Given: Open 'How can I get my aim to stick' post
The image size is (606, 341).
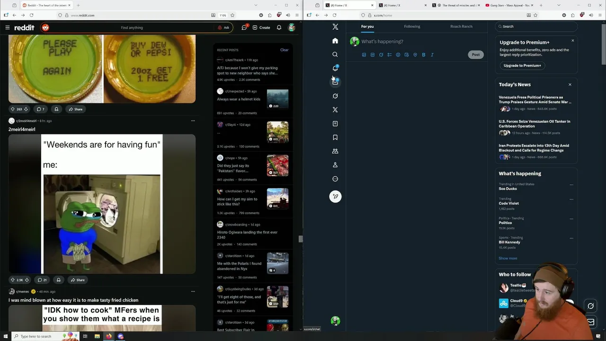Looking at the screenshot, I should click(237, 201).
